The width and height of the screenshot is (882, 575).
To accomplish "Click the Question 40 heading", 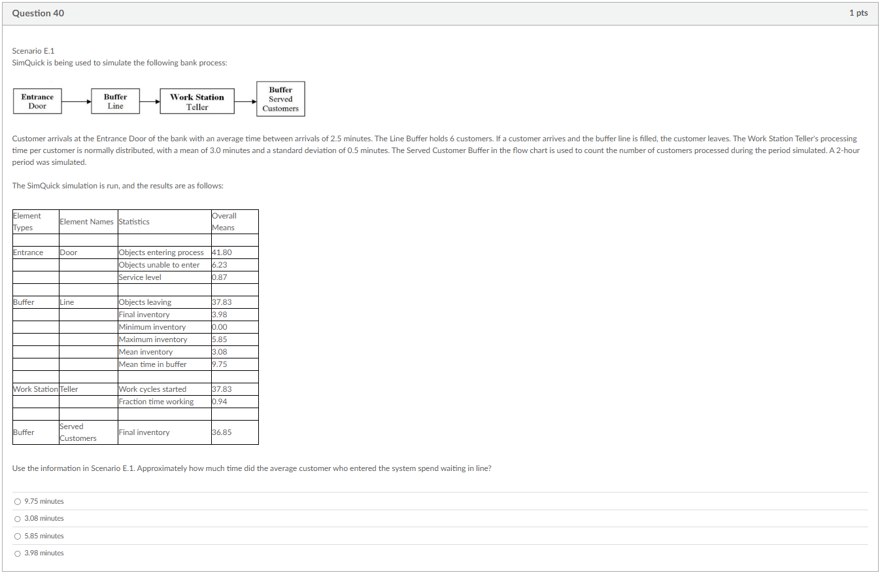I will click(38, 13).
